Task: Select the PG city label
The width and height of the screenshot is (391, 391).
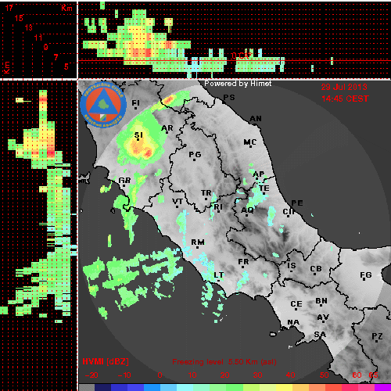Action: (195, 155)
